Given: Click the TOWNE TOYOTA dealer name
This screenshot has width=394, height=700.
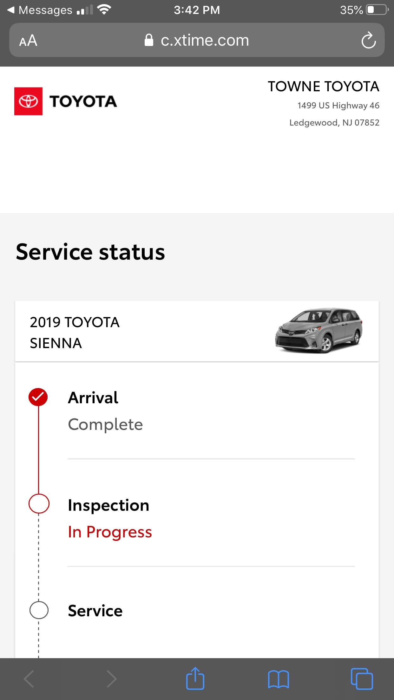Looking at the screenshot, I should click(x=324, y=87).
